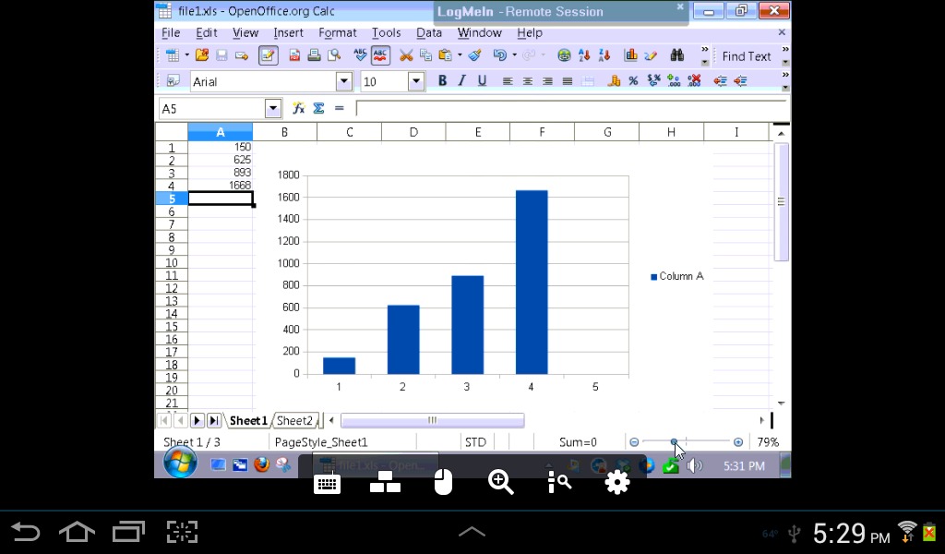Open Page Preview from the toolbar

[x=334, y=55]
